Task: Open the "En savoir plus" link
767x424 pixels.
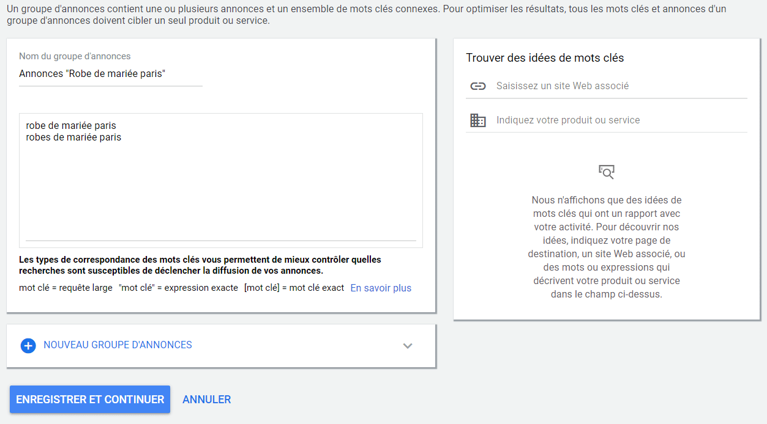Action: coord(381,288)
